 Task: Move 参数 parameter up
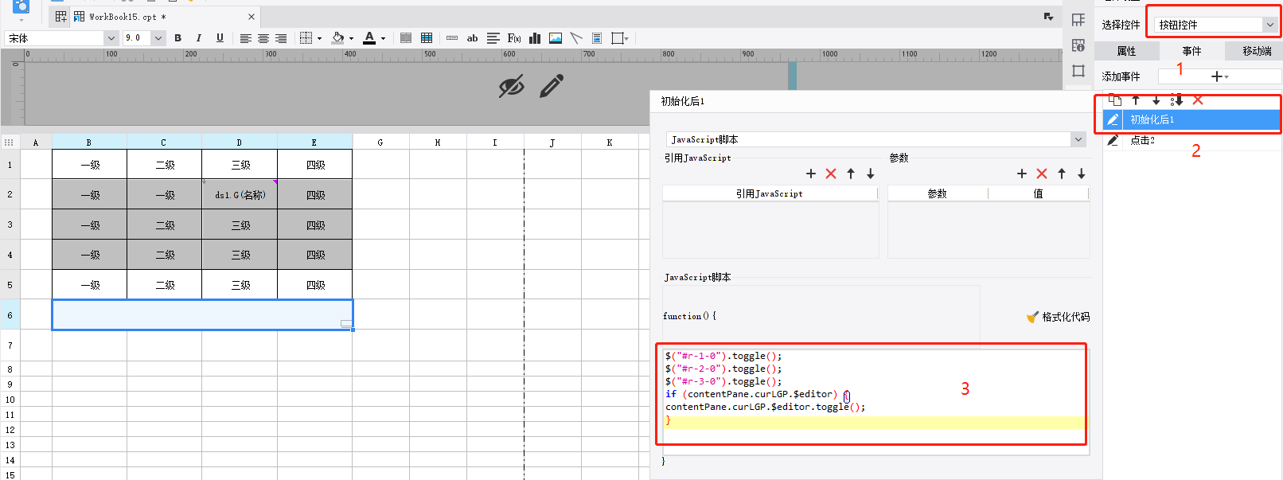(1062, 174)
